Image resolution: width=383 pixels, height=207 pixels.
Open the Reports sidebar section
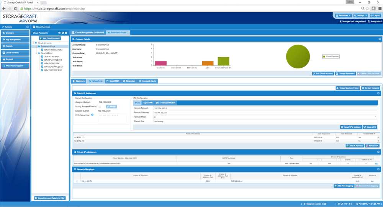(x=15, y=46)
